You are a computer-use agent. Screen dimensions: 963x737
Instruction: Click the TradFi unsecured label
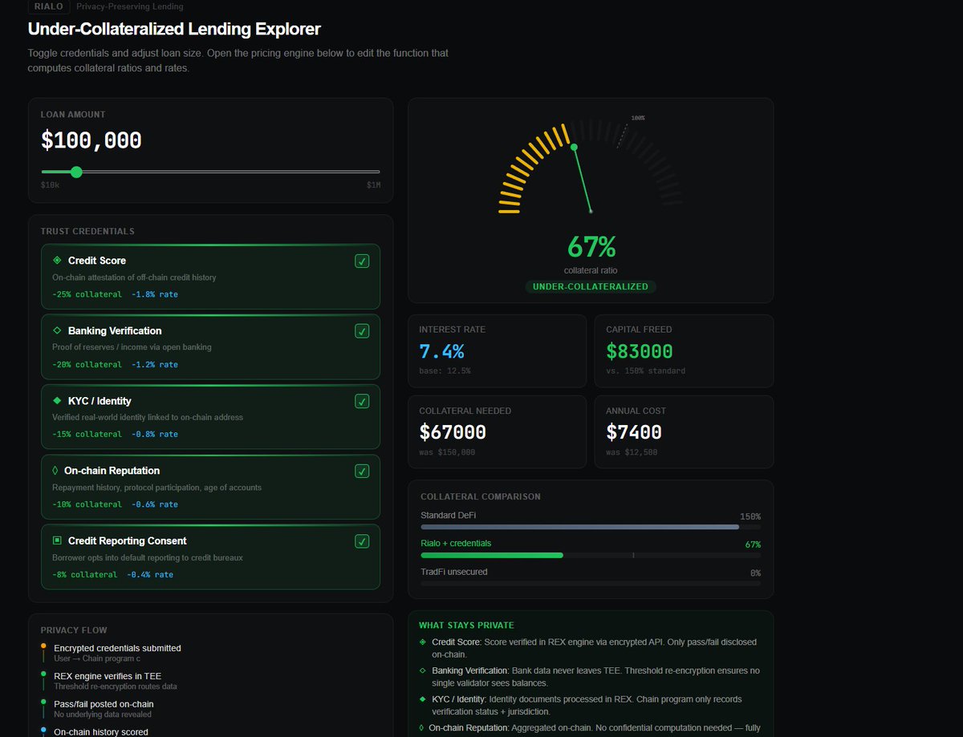click(x=453, y=572)
